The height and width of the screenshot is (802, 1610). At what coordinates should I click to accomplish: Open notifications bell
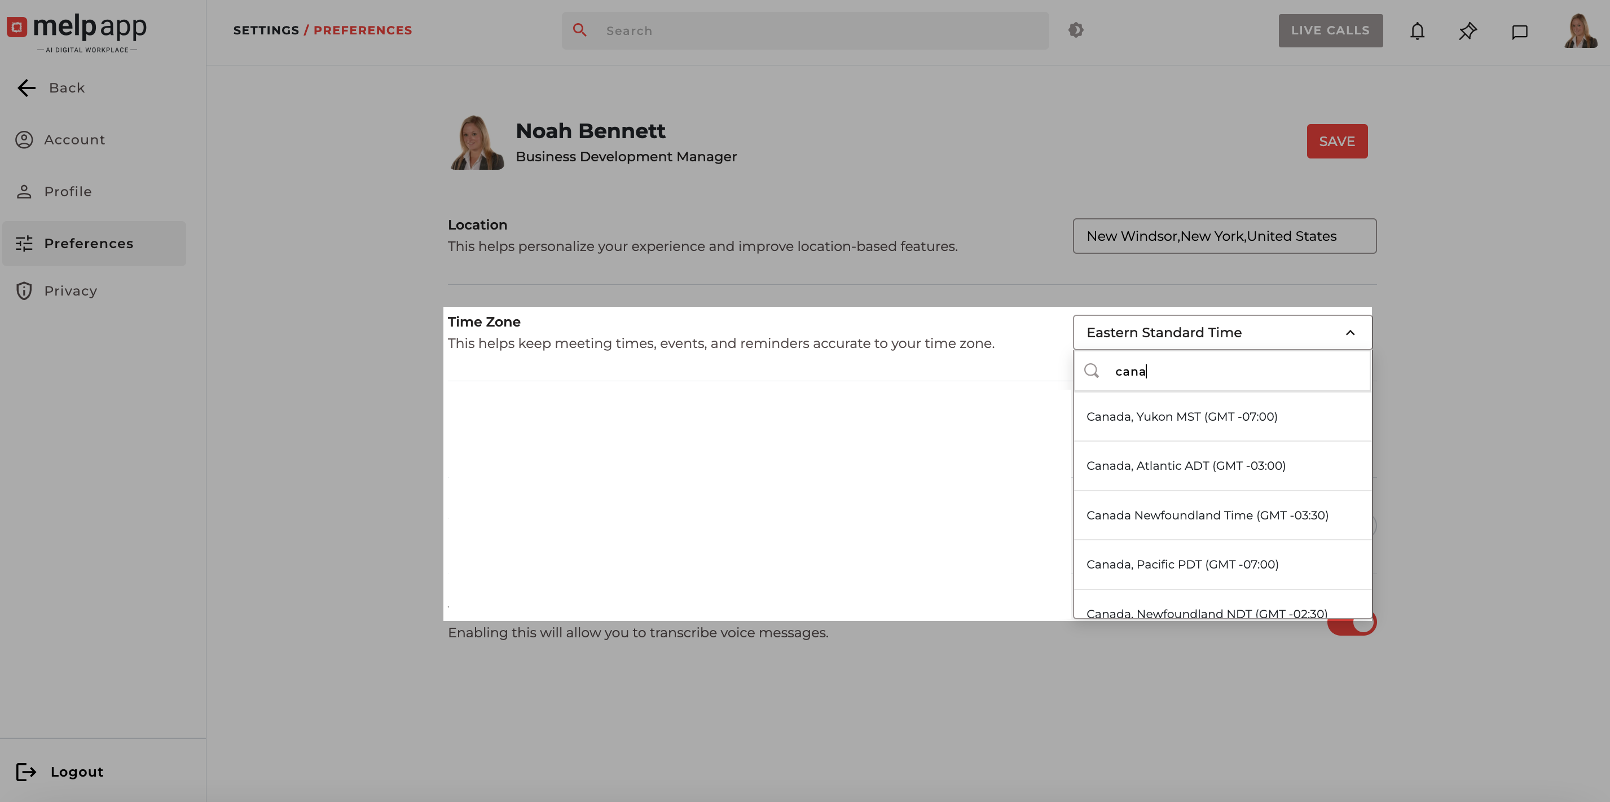point(1417,31)
